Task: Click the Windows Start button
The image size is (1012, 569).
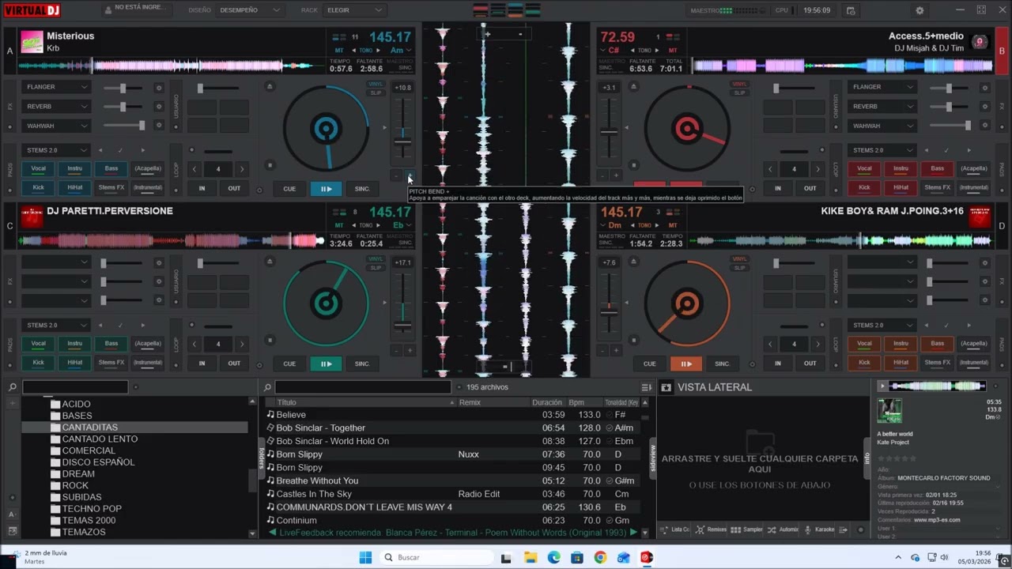Action: point(365,557)
